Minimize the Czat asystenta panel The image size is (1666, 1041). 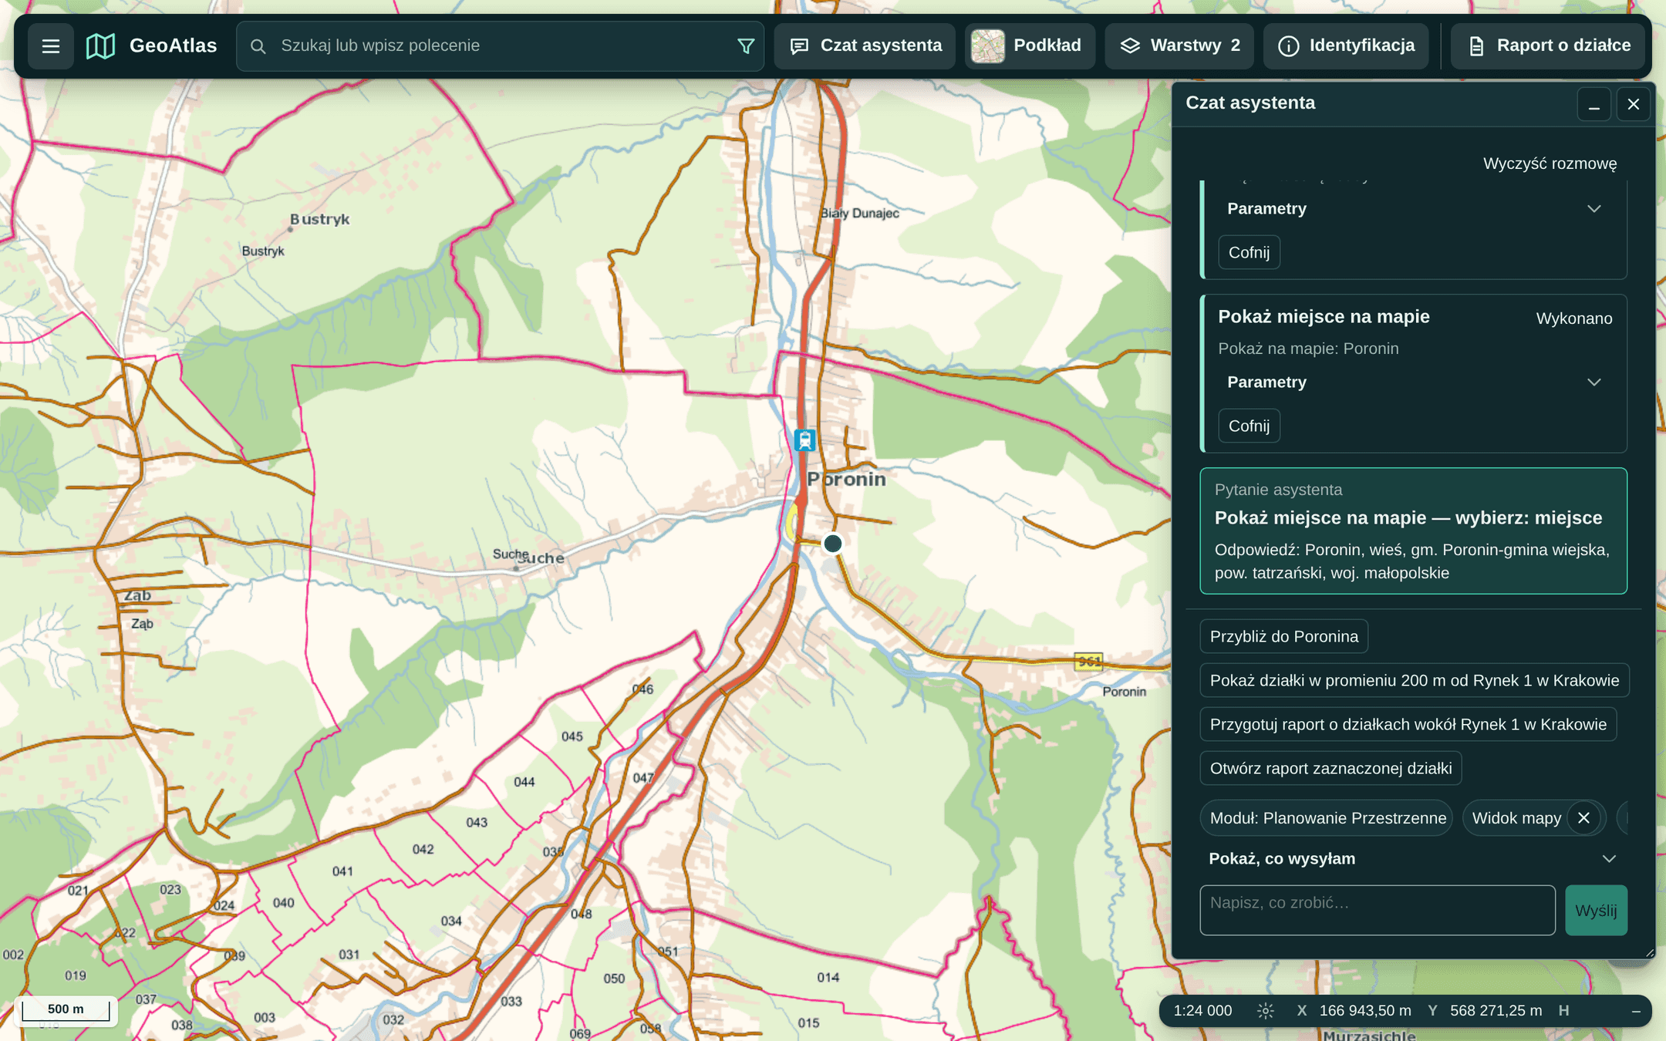1593,105
